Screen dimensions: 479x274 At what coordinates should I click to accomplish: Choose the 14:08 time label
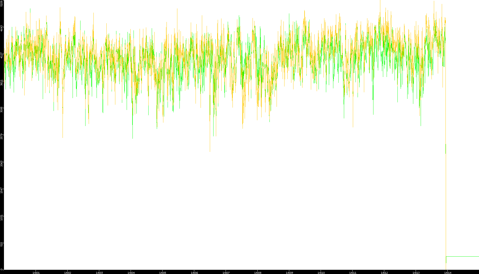point(258,273)
